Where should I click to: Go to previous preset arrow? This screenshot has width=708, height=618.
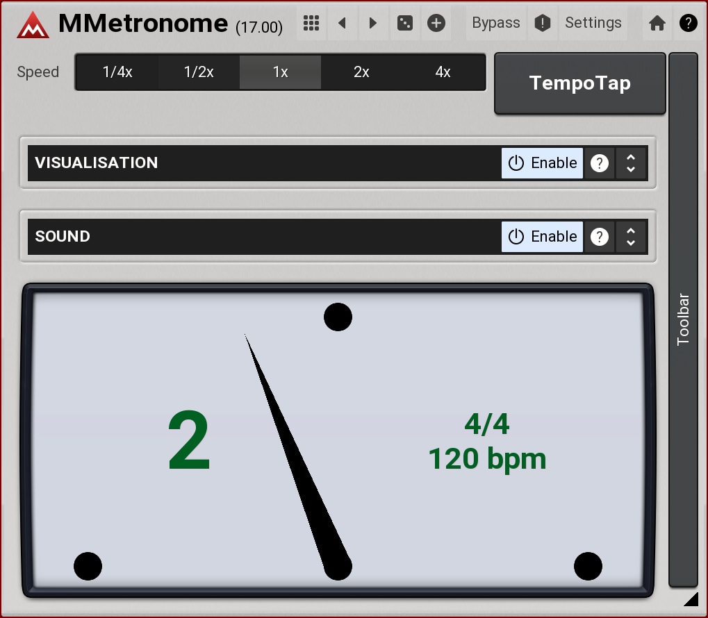(342, 24)
